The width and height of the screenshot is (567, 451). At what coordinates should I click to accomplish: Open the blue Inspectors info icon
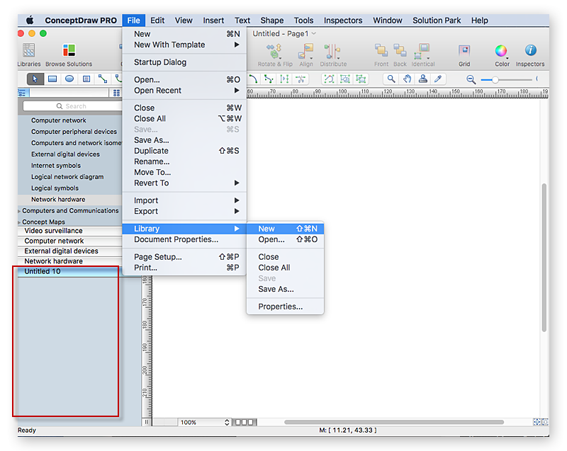[530, 50]
